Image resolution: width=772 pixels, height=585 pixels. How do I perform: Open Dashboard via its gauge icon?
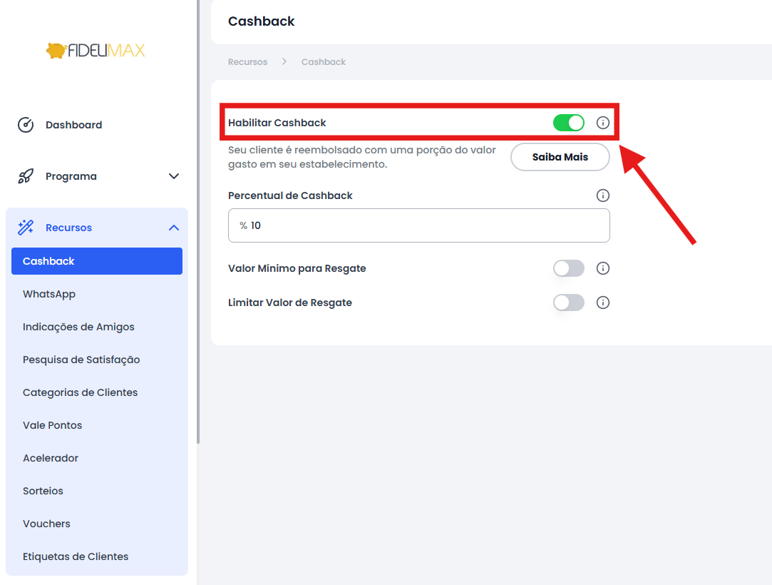26,125
